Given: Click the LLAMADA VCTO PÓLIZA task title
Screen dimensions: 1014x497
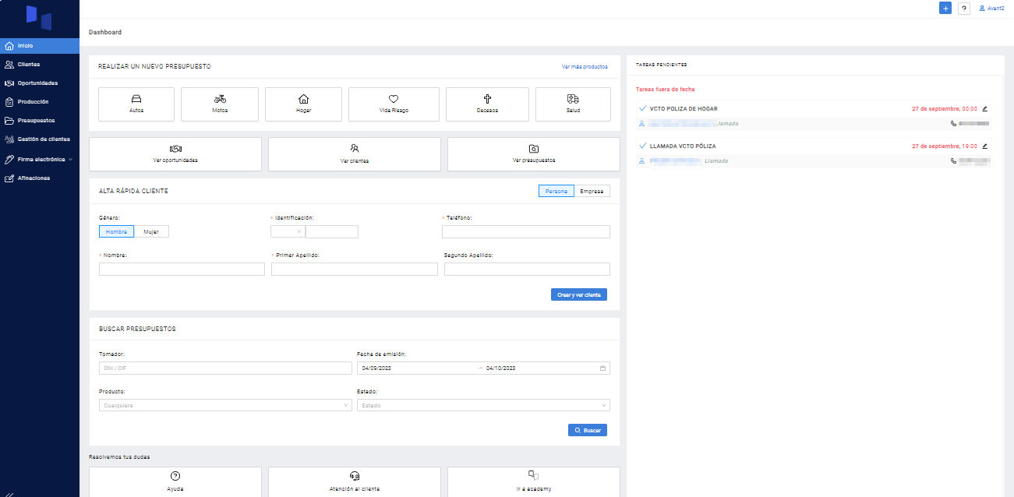Looking at the screenshot, I should [x=683, y=146].
